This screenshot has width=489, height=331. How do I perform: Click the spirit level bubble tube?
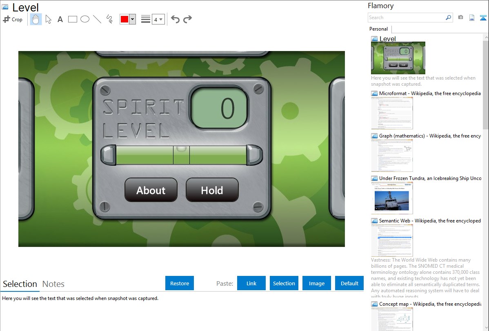[x=182, y=155]
